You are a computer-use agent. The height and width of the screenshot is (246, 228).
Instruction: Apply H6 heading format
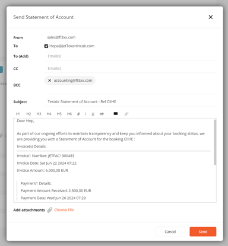(x=69, y=114)
